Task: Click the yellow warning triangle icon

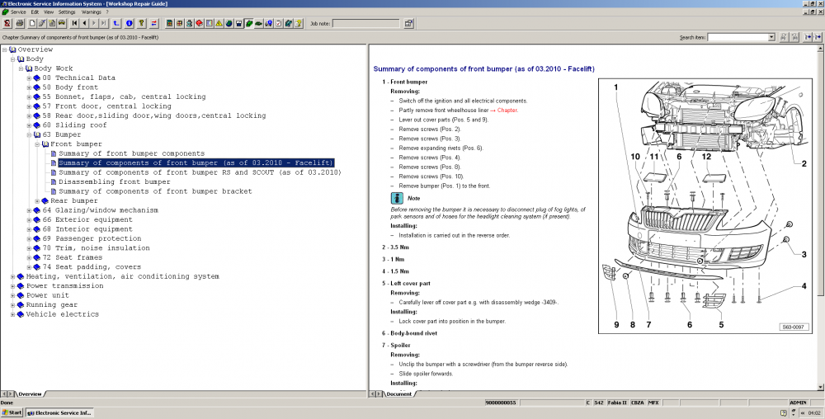Action: click(x=219, y=23)
